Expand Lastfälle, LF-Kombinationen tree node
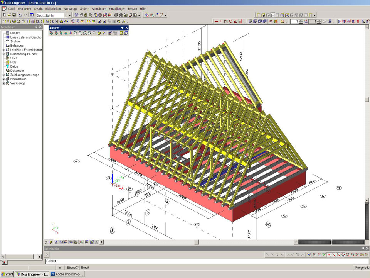 (3, 50)
